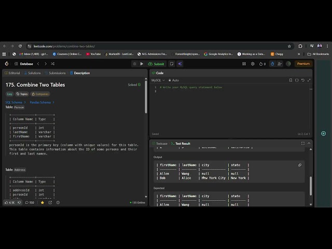Star this problem as favorite
The image size is (332, 249).
point(43,202)
